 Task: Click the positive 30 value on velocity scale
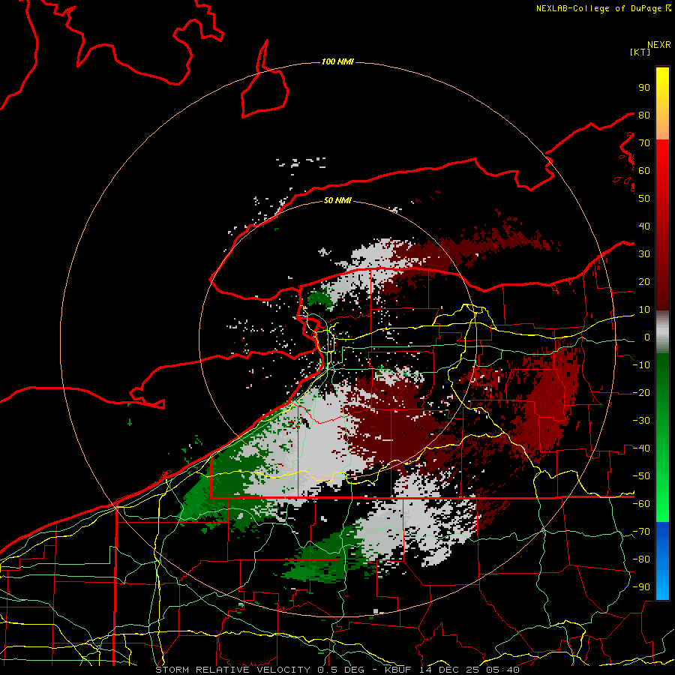coord(644,254)
